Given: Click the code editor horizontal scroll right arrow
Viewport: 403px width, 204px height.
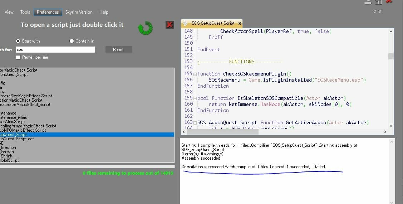Looking at the screenshot, I should [x=385, y=132].
